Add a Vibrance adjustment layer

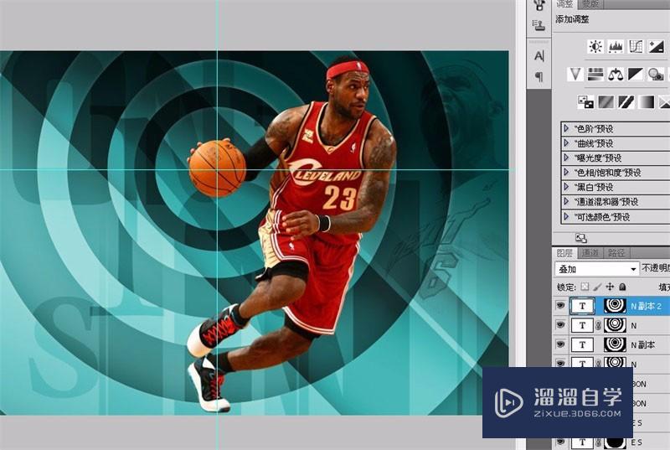point(575,74)
